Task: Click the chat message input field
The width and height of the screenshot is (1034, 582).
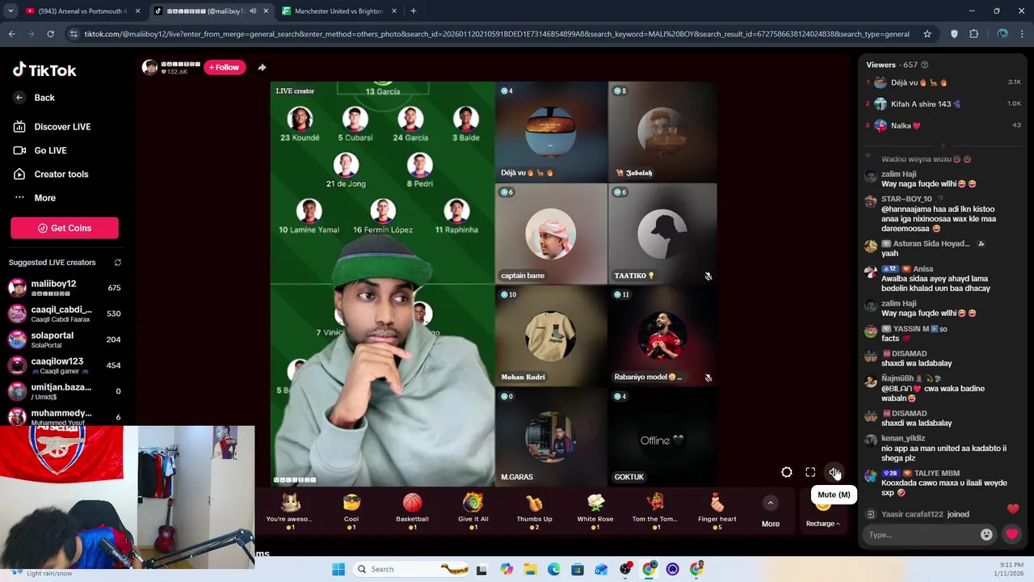Action: 921,534
